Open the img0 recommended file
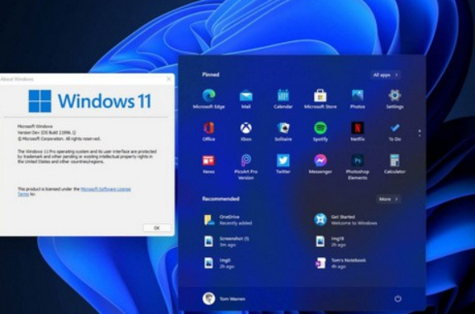This screenshot has height=314, width=475. click(x=219, y=263)
